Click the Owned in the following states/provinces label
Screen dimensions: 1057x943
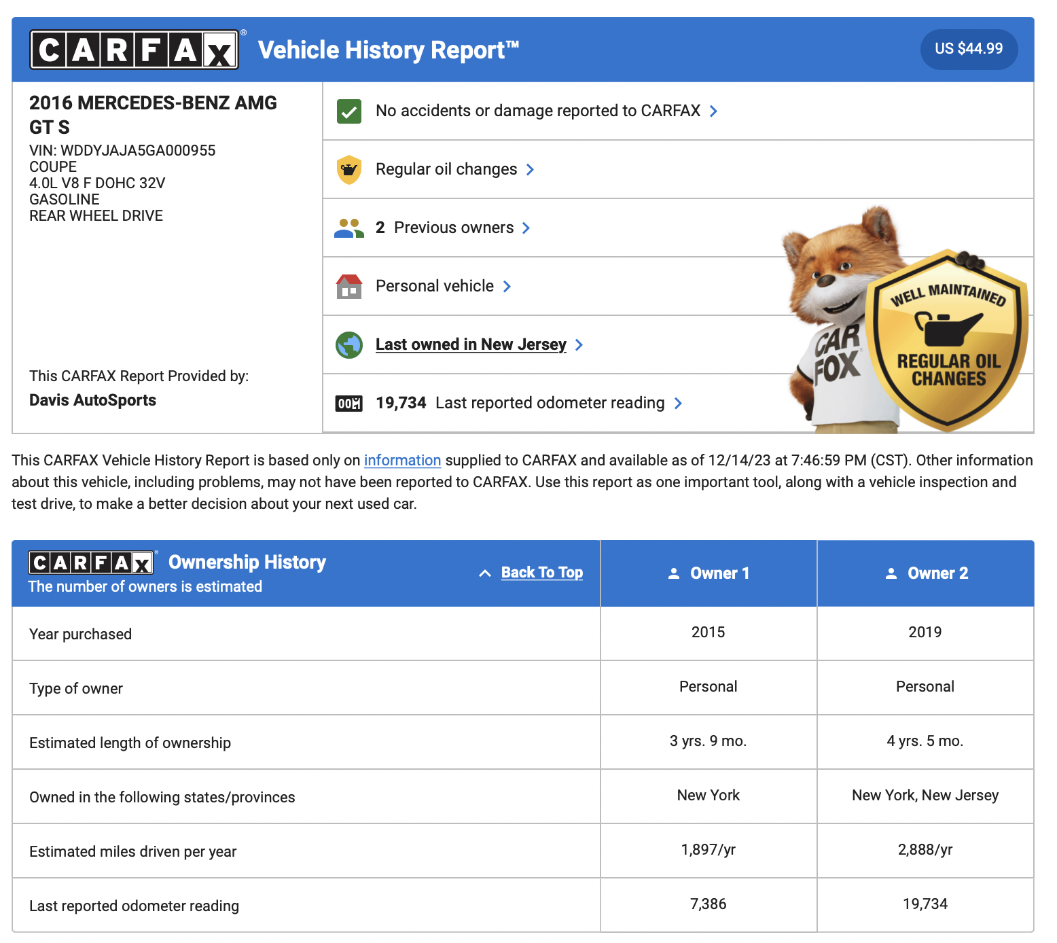tap(162, 797)
